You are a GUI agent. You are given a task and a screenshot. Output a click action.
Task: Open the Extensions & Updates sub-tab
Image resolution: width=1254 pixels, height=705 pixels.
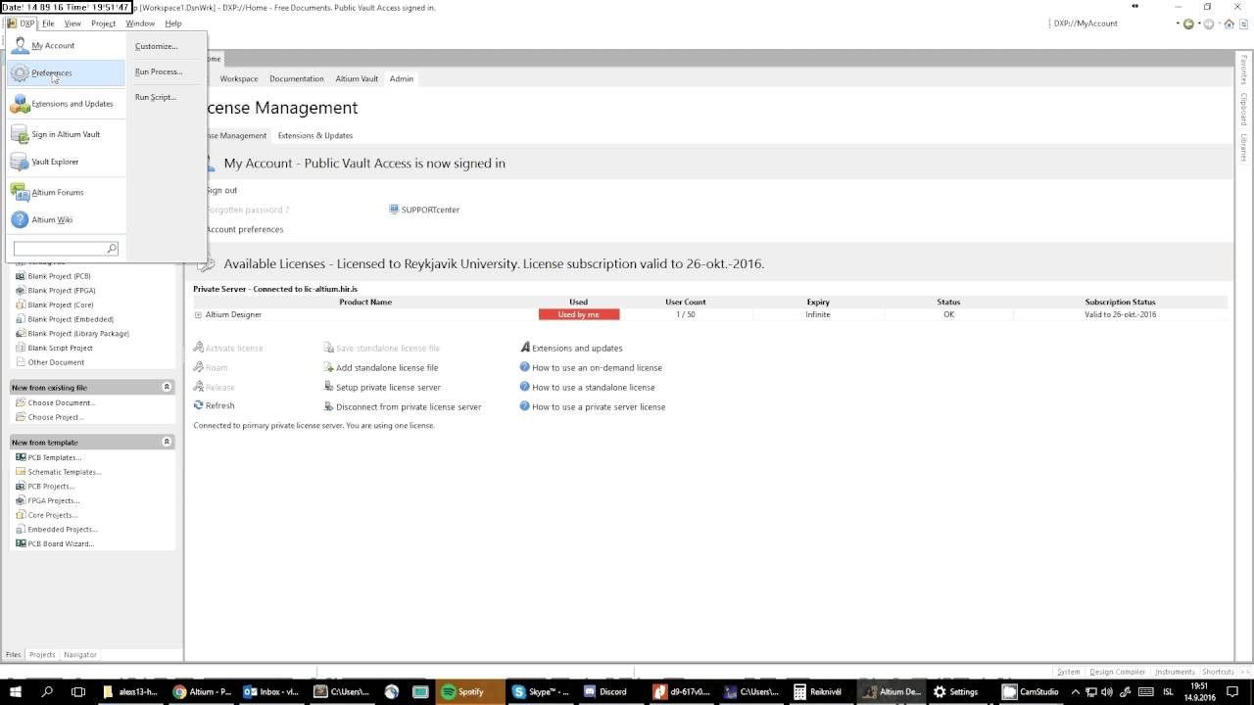tap(315, 135)
